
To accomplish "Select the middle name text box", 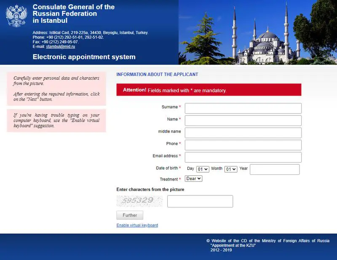I will pyautogui.click(x=243, y=133).
